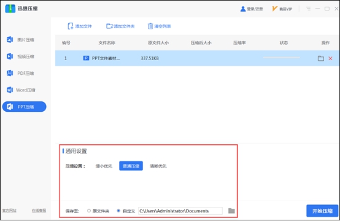Switch to 图片压缩 in sidebar
The height and width of the screenshot is (221, 340).
point(20,40)
